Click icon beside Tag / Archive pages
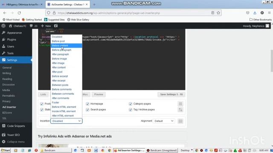The height and width of the screenshot is (153, 273). pyautogui.click(x=180, y=110)
